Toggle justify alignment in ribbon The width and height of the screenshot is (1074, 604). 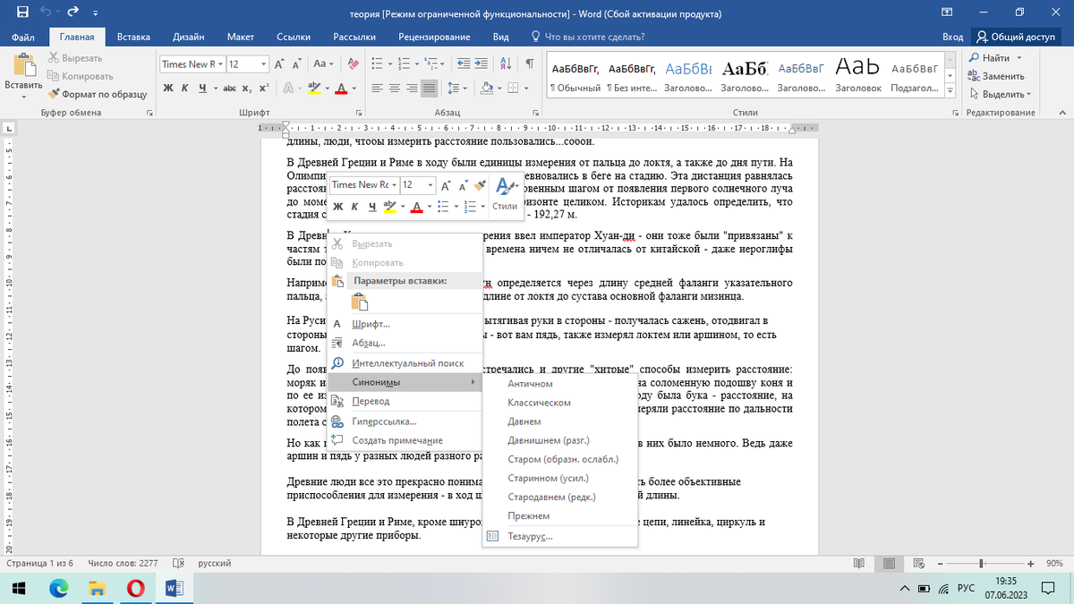click(x=430, y=88)
